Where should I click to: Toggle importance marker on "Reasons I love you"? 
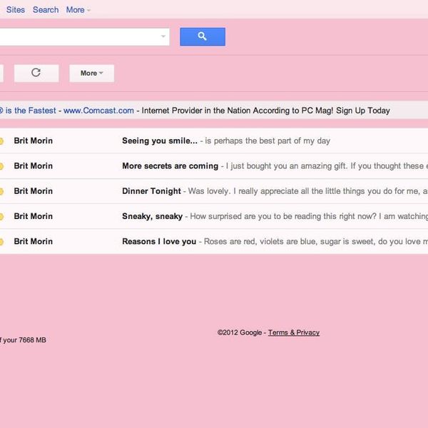(x=1, y=242)
